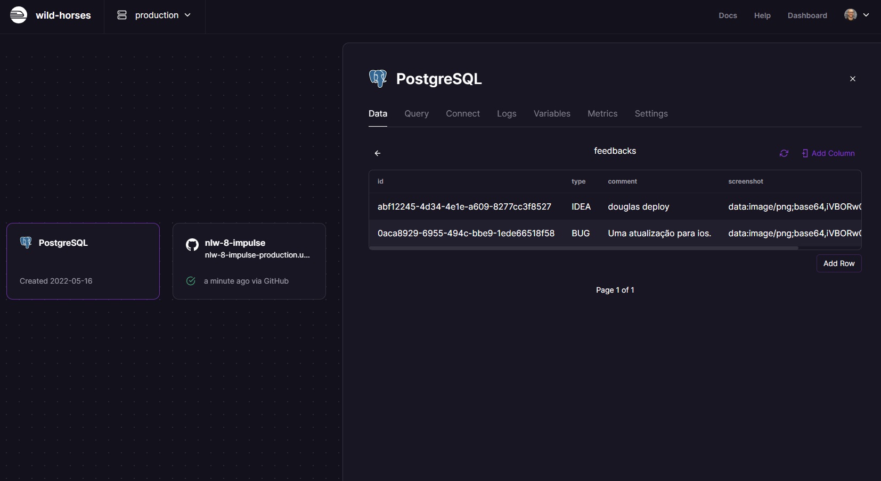881x481 pixels.
Task: Go to the Dashboard
Action: (807, 15)
